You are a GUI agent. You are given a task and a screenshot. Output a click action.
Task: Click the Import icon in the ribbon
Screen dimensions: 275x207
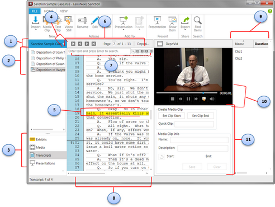pos(35,20)
